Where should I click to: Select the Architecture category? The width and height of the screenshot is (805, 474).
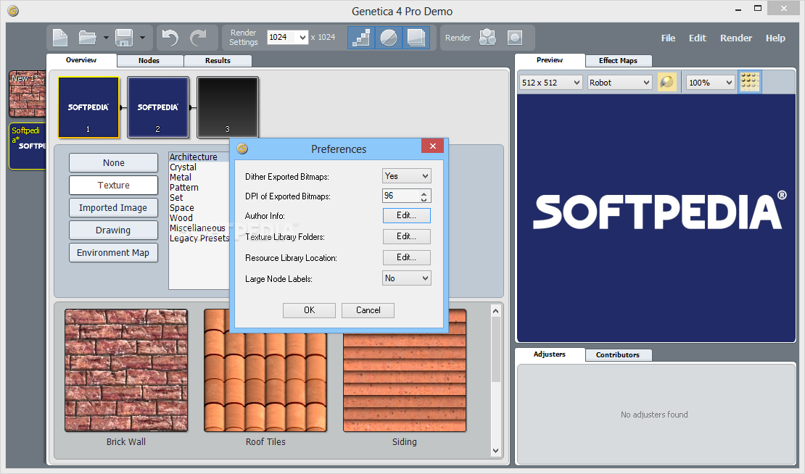click(x=194, y=157)
